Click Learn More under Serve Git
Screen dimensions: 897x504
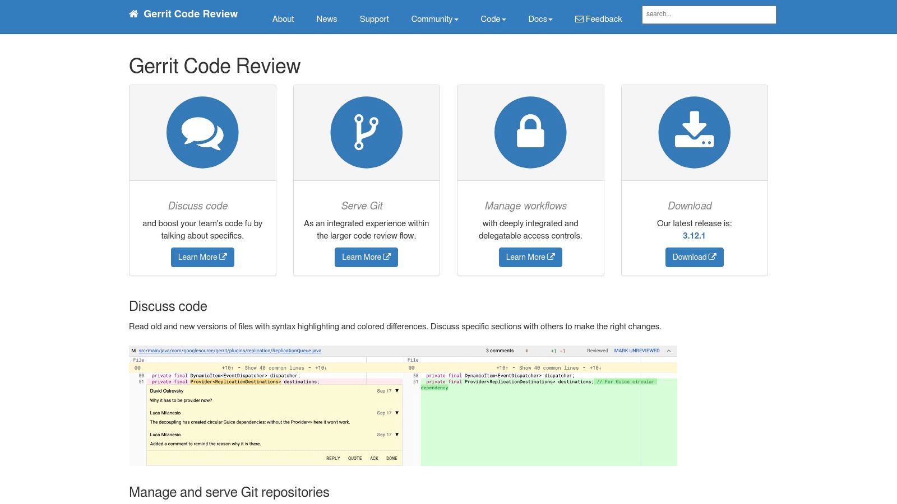(367, 257)
